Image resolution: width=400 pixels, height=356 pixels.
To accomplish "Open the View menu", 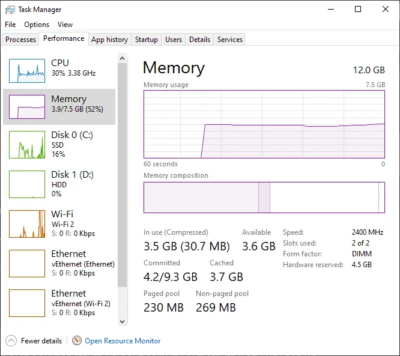I will [65, 25].
